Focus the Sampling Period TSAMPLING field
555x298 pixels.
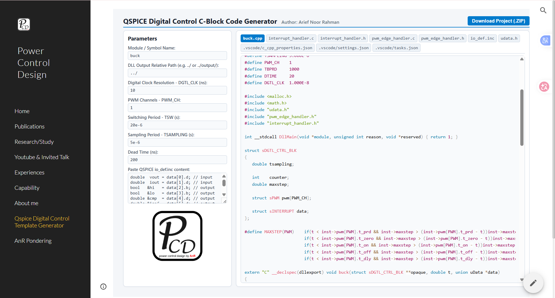point(177,142)
